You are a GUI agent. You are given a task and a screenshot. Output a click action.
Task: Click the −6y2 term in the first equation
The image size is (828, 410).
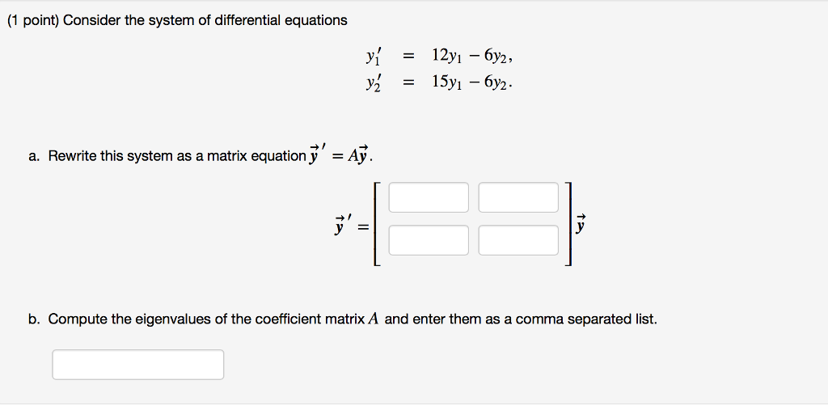(x=492, y=56)
